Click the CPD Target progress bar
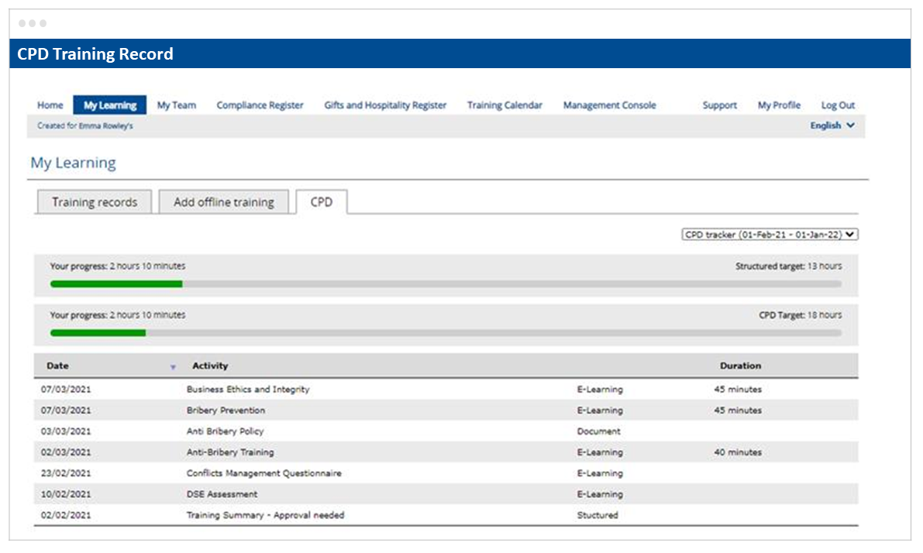923x553 pixels. [446, 333]
